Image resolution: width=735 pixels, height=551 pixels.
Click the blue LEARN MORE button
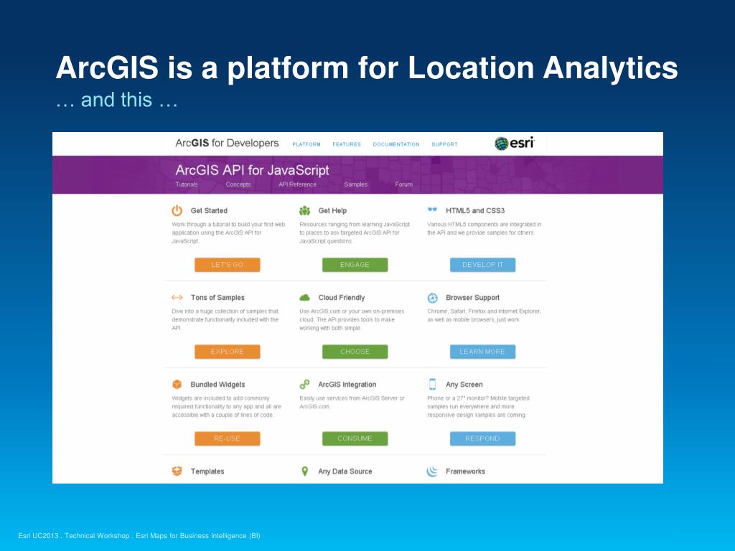tap(483, 352)
